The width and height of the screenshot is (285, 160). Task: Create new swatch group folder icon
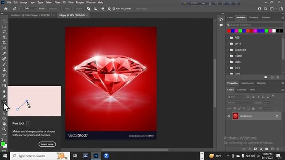pyautogui.click(x=266, y=77)
